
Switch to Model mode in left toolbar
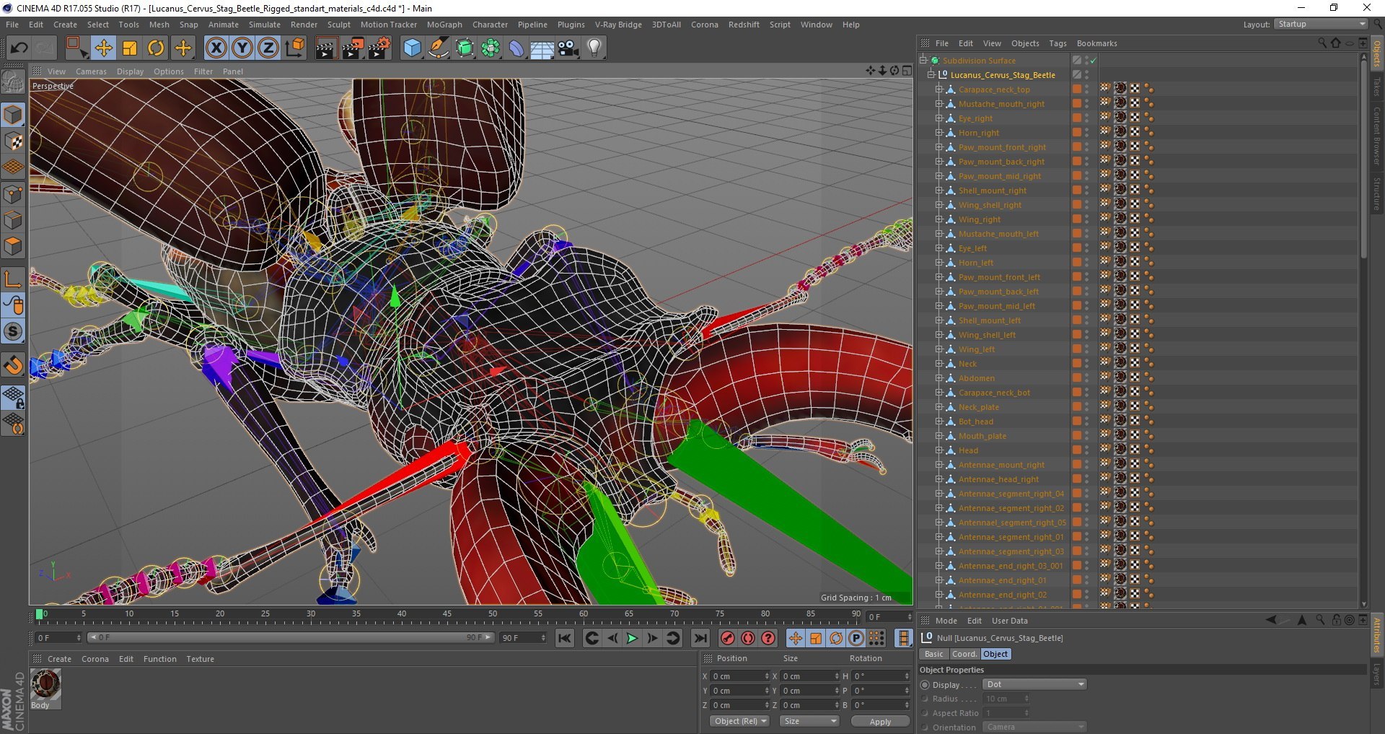click(14, 115)
